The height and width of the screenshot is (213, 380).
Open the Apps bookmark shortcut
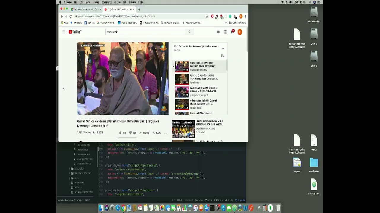64,22
